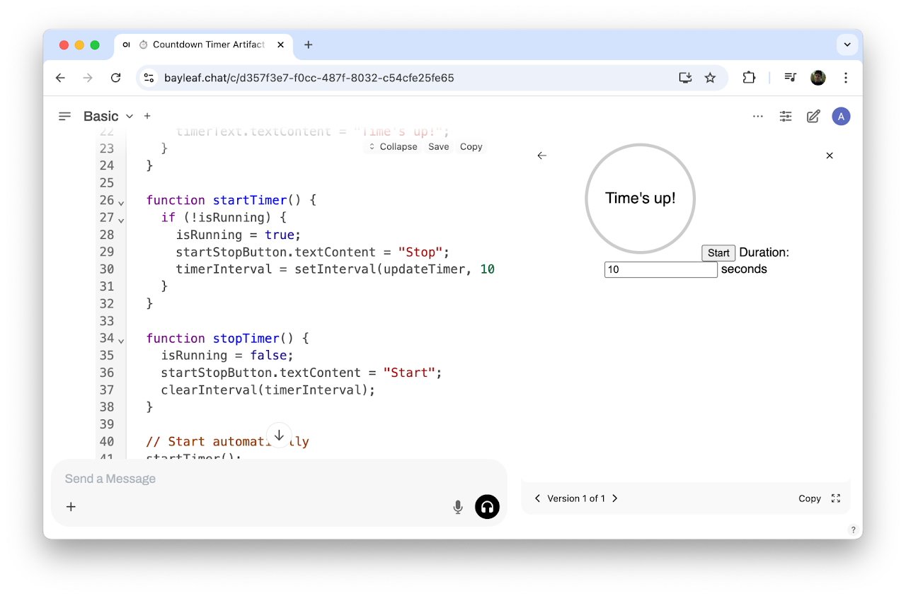Start a new chat with plus icon
Viewport: 906px width, 596px height.
(x=147, y=116)
